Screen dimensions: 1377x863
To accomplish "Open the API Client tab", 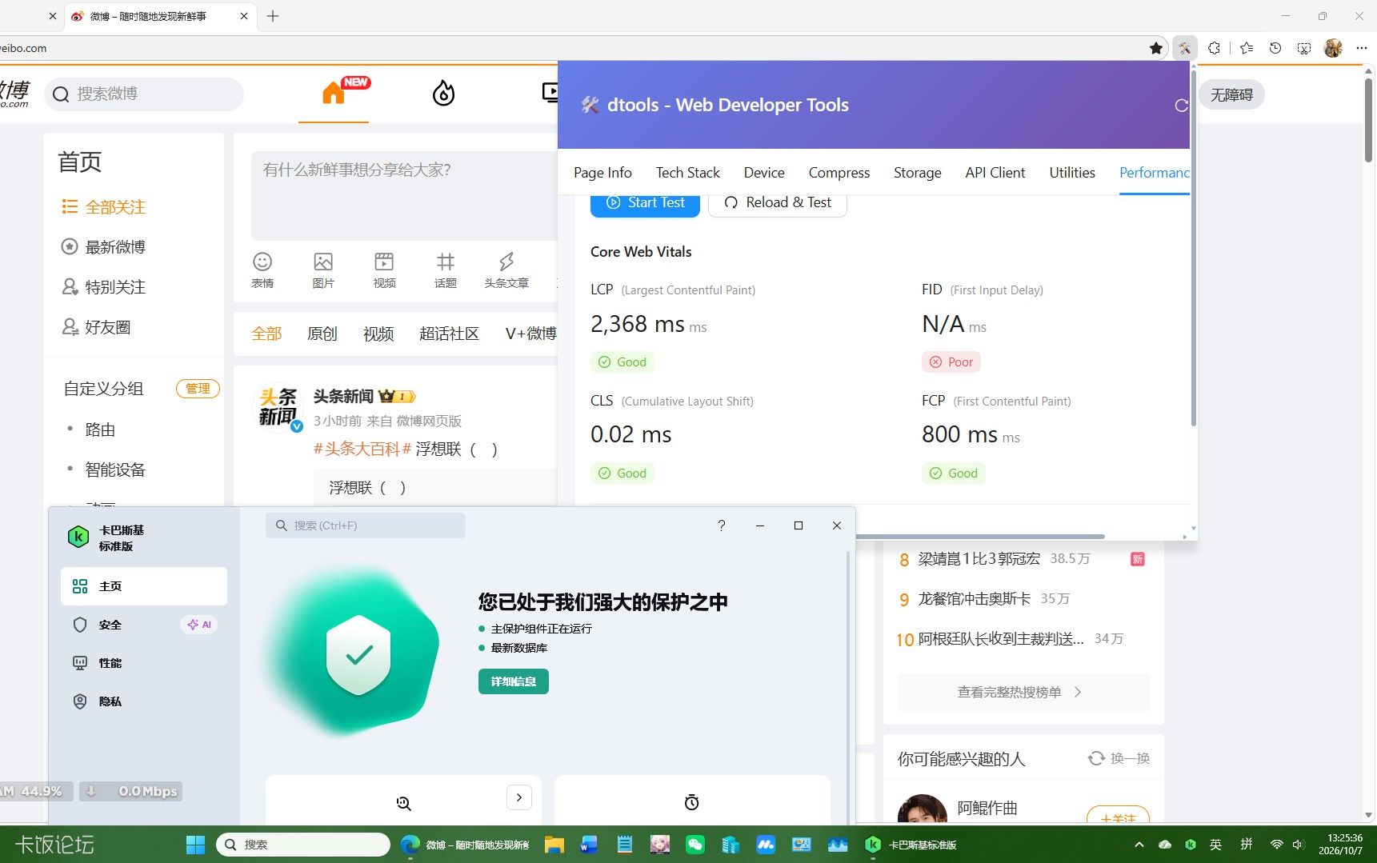I will click(x=995, y=173).
